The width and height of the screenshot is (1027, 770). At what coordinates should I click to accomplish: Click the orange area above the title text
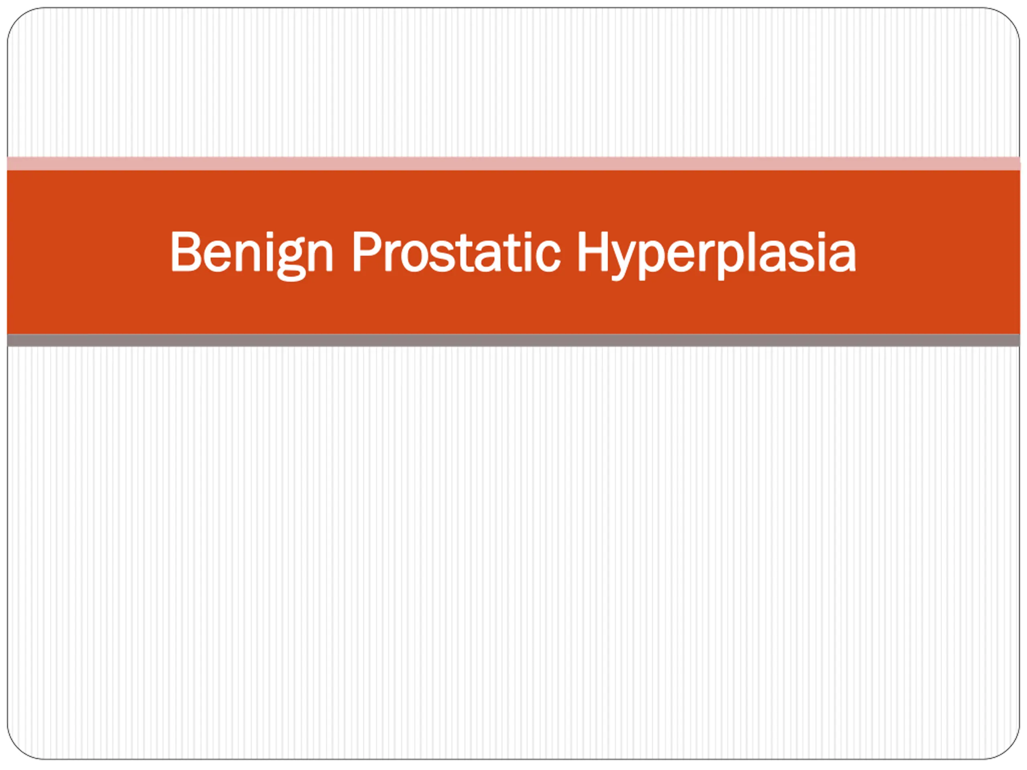coord(513,200)
